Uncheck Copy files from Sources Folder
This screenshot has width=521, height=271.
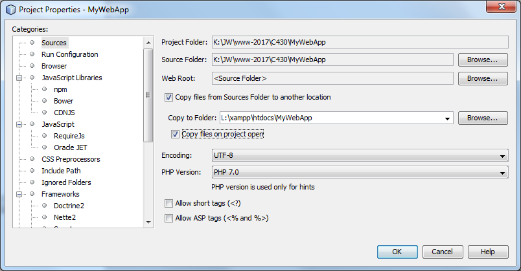168,97
